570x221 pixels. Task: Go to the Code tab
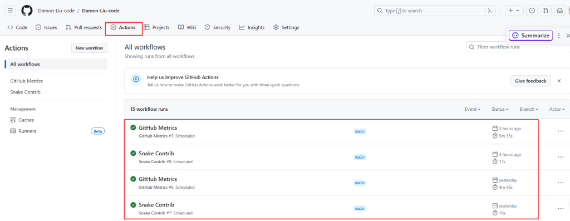click(17, 27)
